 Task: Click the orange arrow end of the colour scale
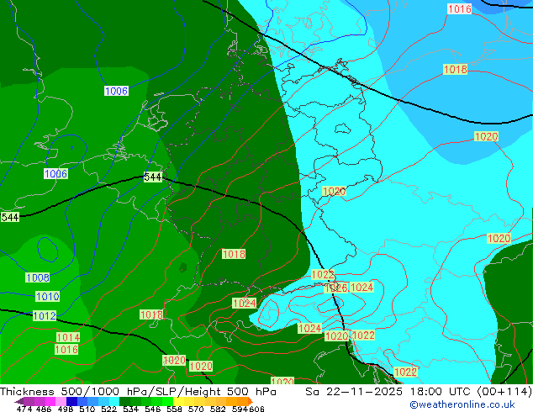[251, 401]
